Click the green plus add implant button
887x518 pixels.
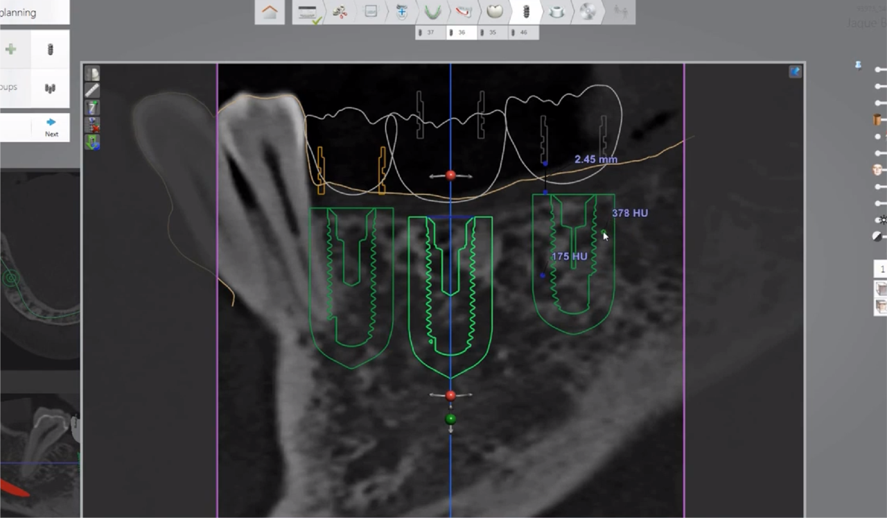11,49
